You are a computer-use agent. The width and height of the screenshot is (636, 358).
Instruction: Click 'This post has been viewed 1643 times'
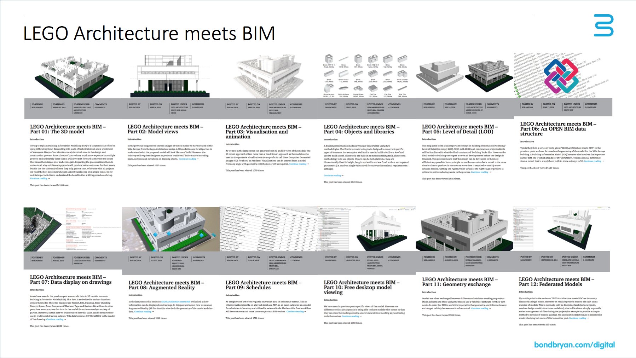[343, 182]
